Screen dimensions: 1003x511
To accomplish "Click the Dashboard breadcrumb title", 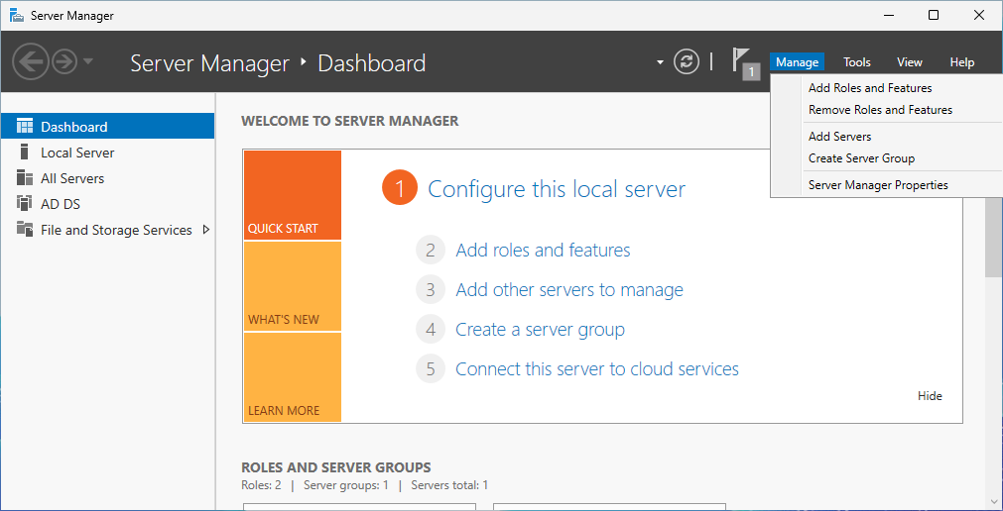I will [372, 63].
